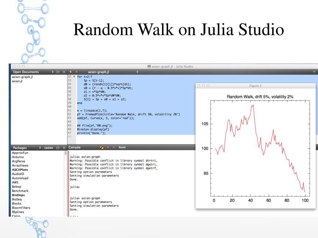Select the Blocks package
Viewport: 318px width, 238px height.
tap(16, 204)
